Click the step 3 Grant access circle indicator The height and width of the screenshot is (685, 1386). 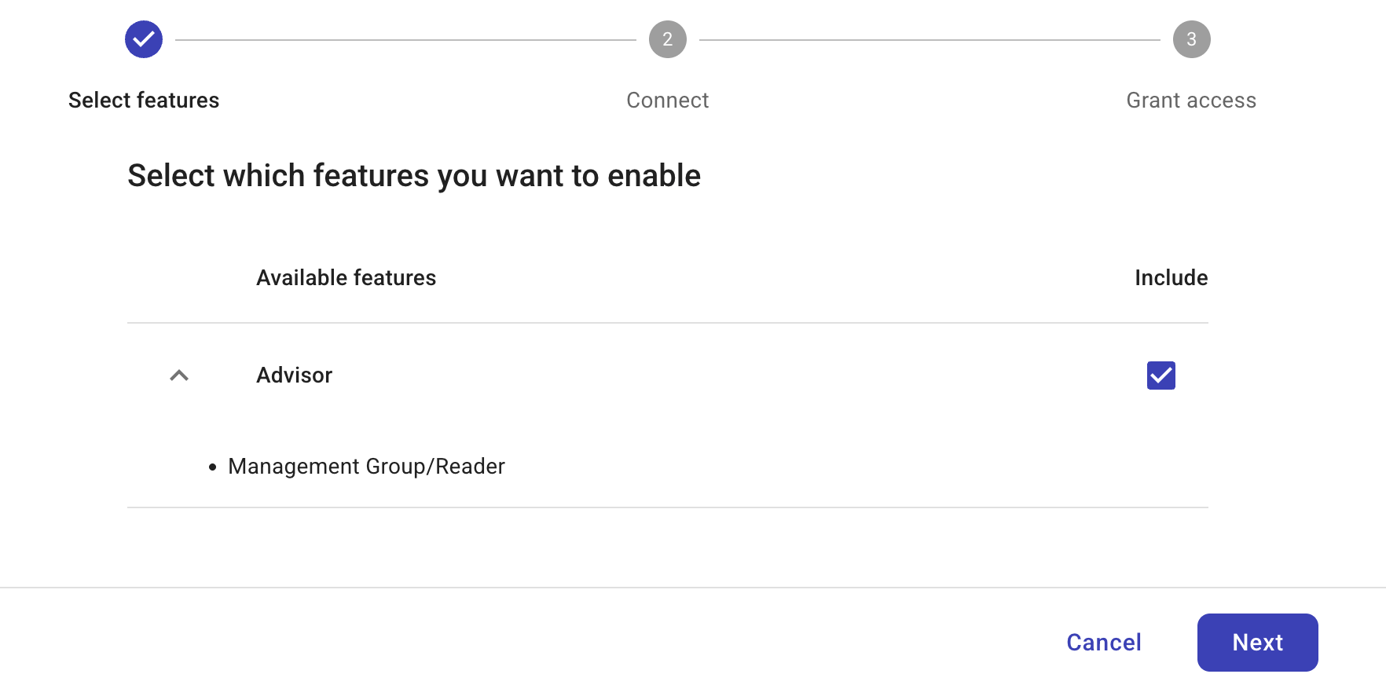[x=1191, y=38]
